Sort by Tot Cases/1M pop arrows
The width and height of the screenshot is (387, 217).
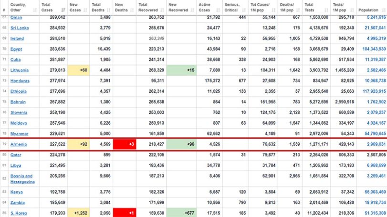[273, 10]
